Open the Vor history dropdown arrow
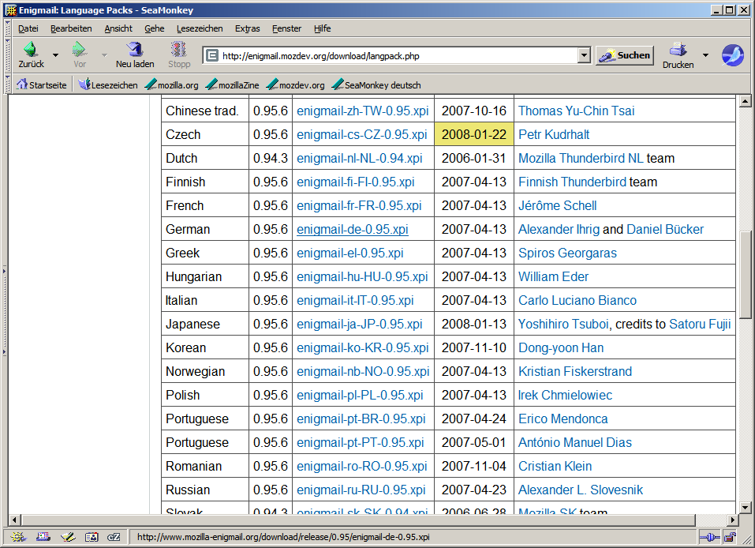The width and height of the screenshot is (755, 548). click(104, 55)
